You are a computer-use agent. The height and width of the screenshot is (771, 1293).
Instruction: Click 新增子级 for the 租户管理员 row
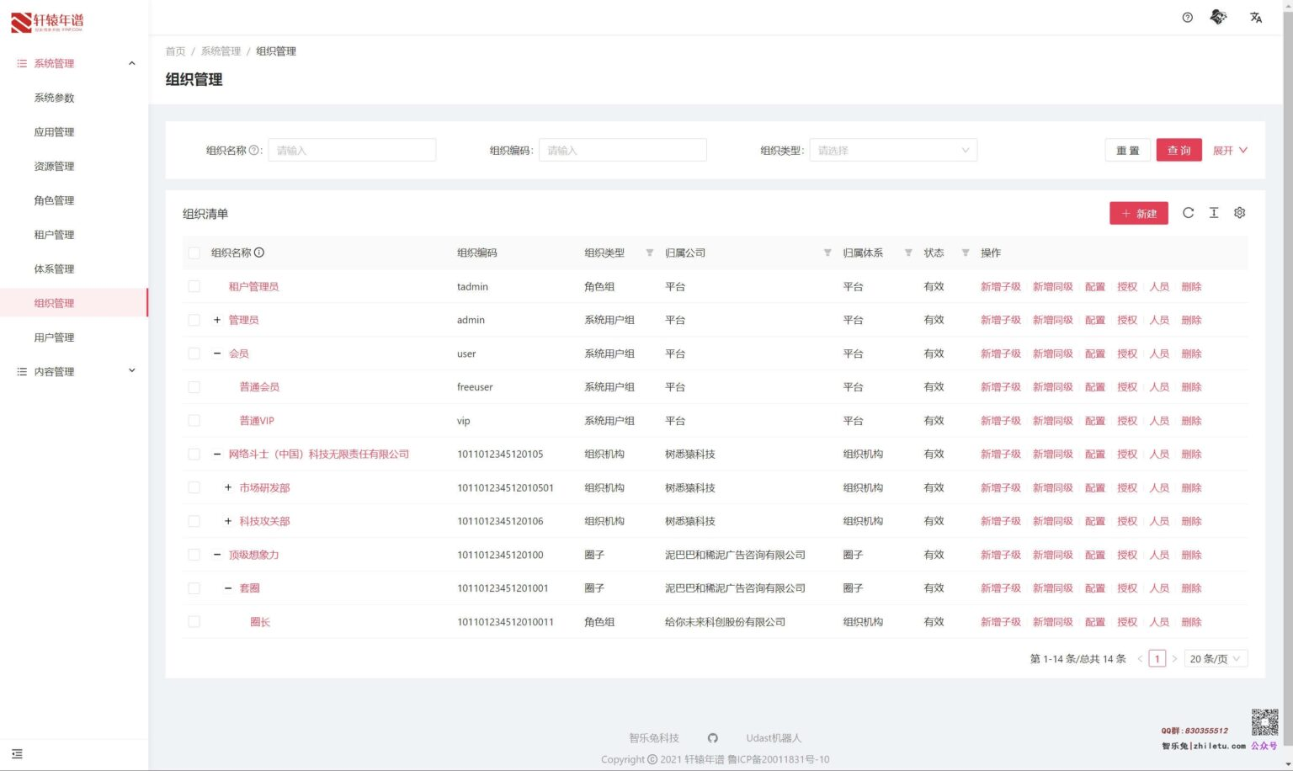tap(1000, 286)
